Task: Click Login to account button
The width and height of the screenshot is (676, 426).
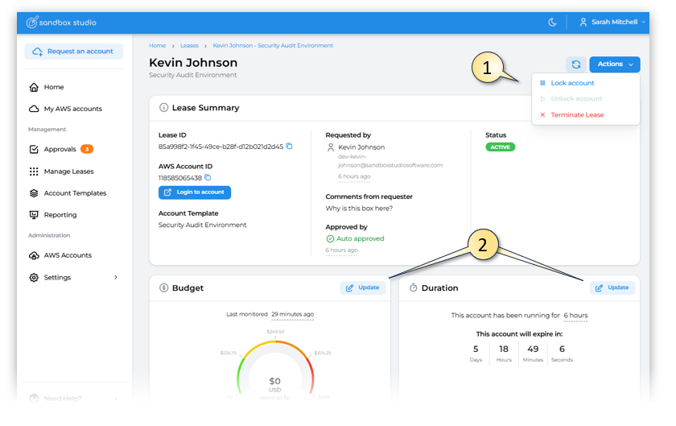Action: coord(195,192)
